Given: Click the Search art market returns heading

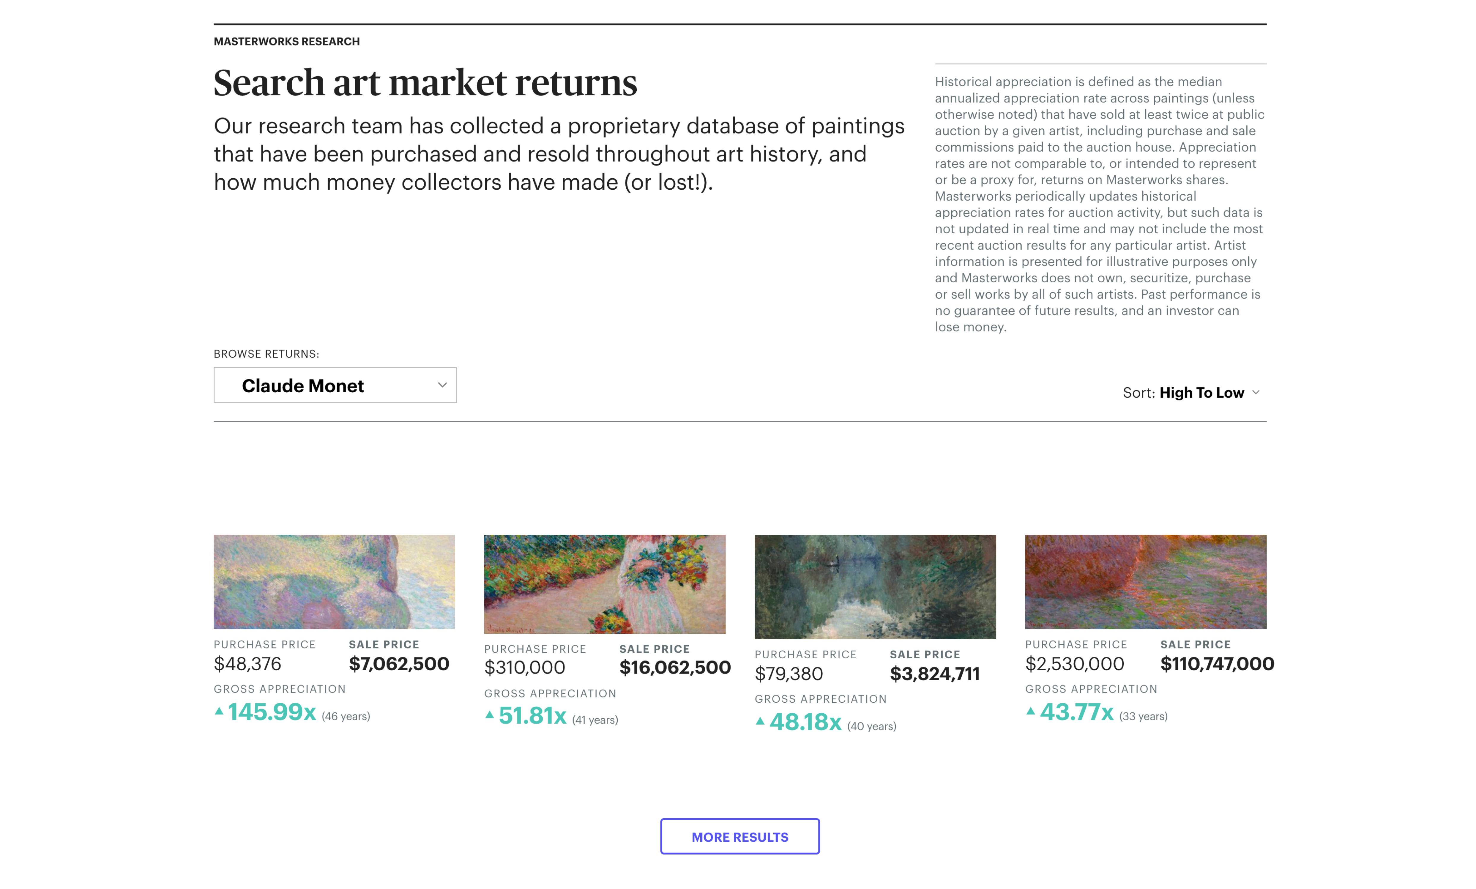Looking at the screenshot, I should pyautogui.click(x=425, y=83).
